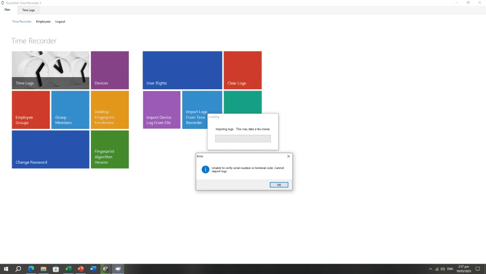486x274 pixels.
Task: Click the import progress bar
Action: (243, 138)
